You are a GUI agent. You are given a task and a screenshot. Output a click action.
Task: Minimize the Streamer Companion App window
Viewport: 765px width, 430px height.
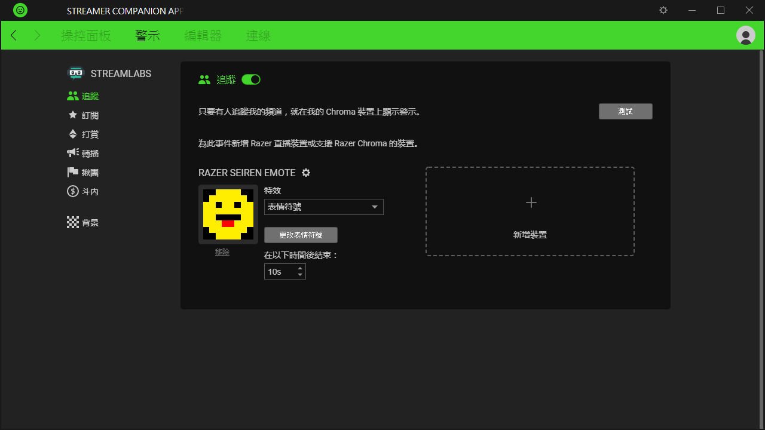click(692, 10)
